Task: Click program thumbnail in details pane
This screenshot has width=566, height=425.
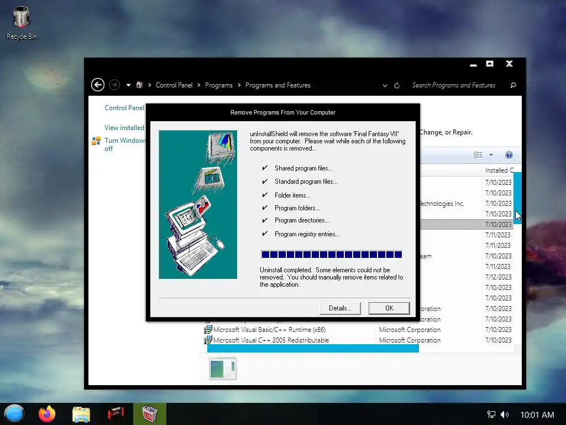Action: pyautogui.click(x=223, y=369)
